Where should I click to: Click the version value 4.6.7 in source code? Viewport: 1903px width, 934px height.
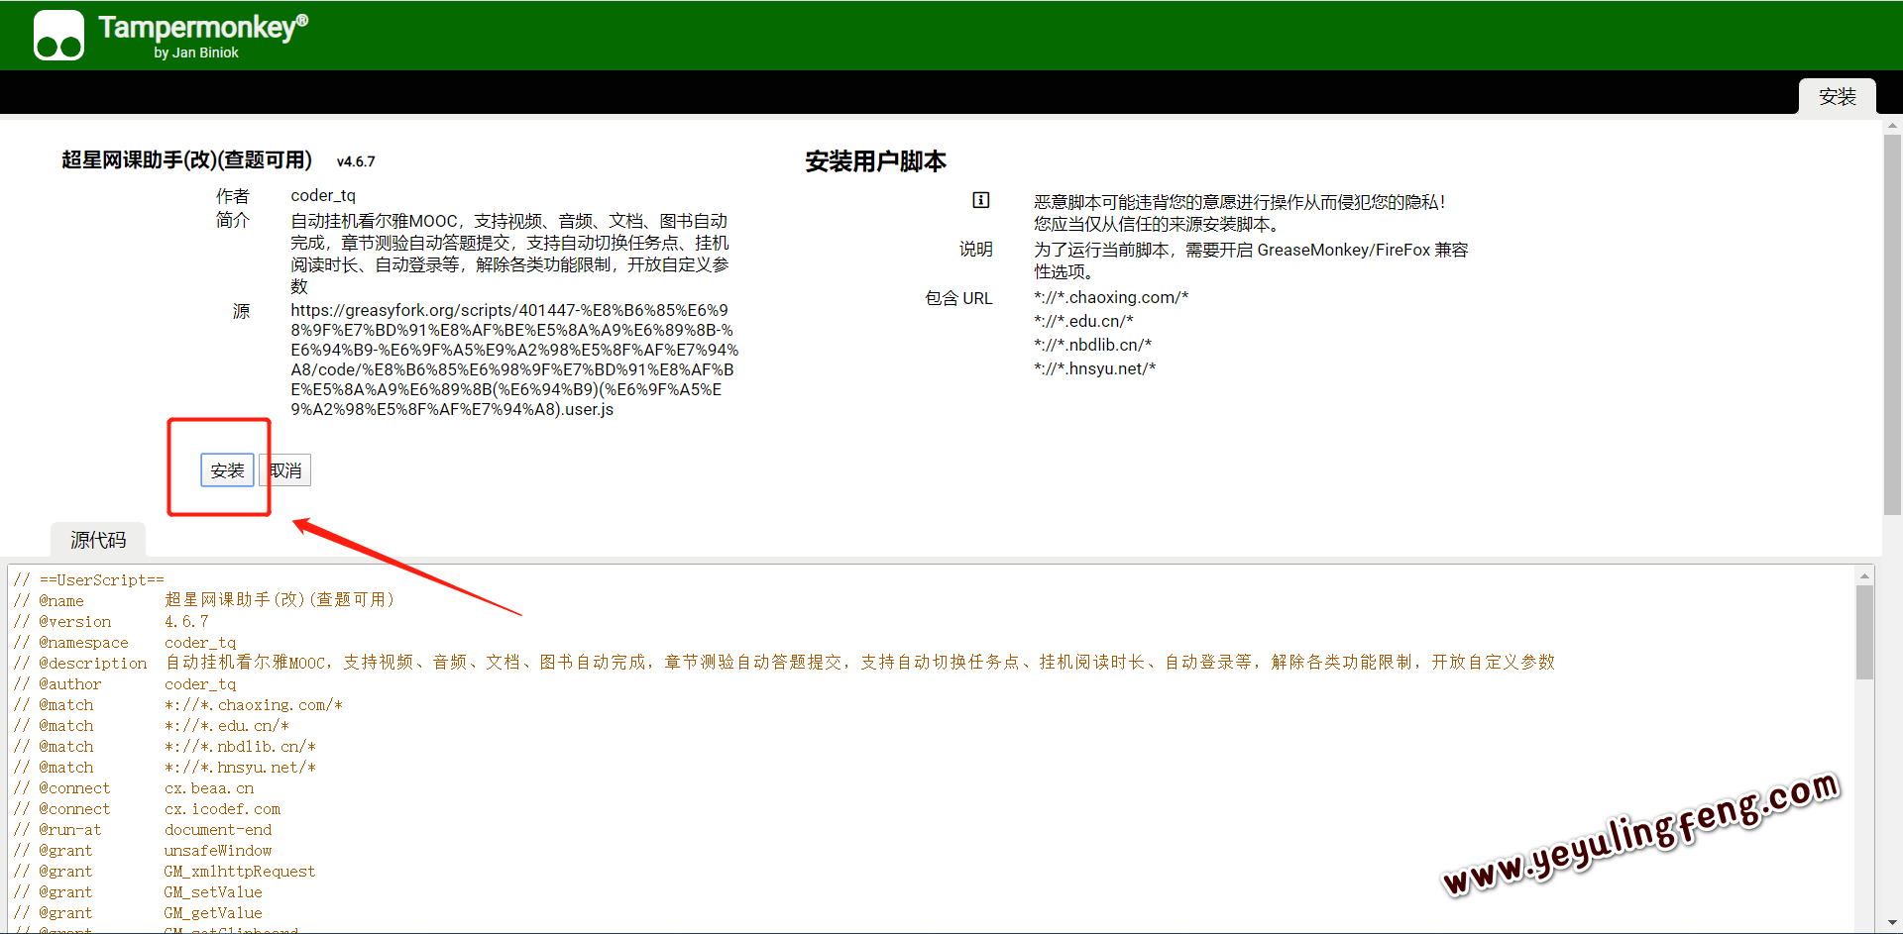[x=186, y=622]
